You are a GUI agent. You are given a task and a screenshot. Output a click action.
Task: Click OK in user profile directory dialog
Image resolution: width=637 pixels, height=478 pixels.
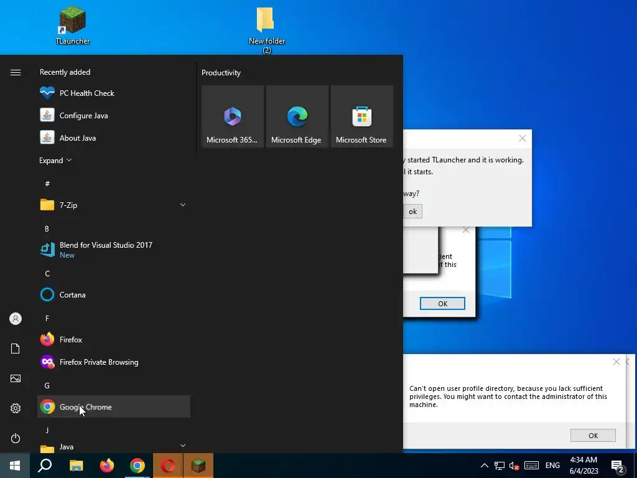coord(593,435)
